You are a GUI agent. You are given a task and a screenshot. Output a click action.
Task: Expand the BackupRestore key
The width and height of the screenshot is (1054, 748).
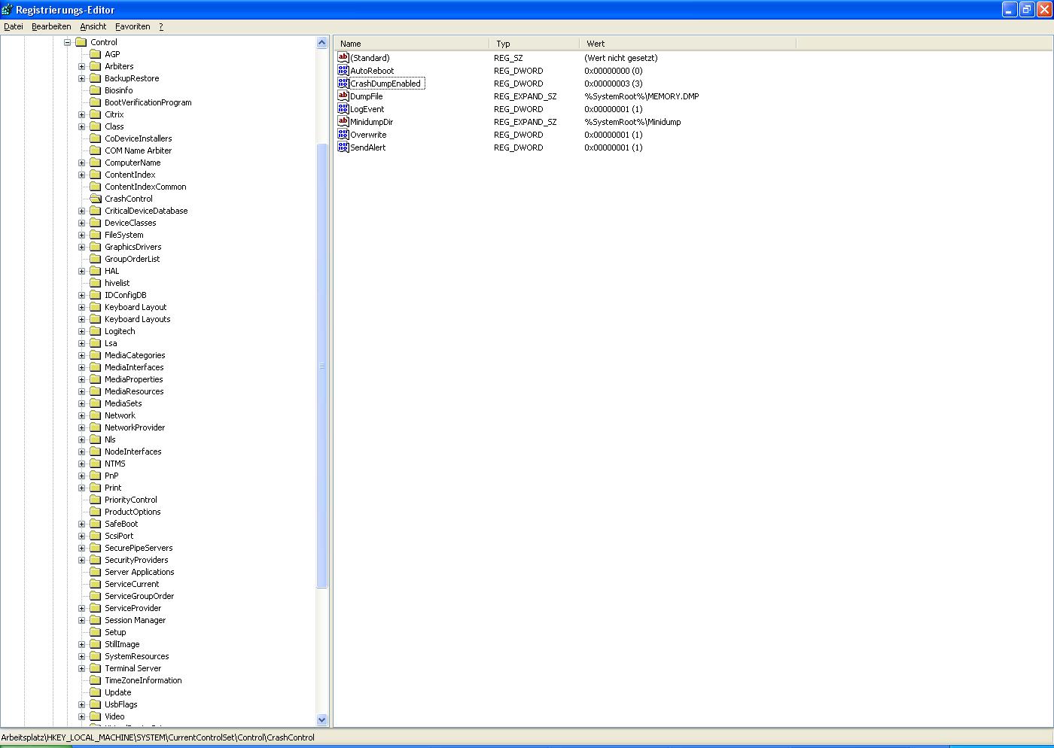81,78
